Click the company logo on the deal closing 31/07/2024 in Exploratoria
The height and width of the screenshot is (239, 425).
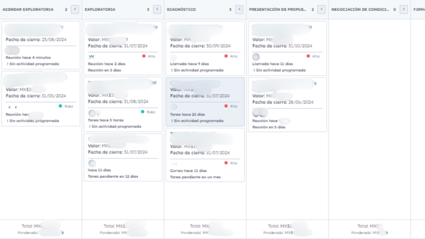(92, 56)
